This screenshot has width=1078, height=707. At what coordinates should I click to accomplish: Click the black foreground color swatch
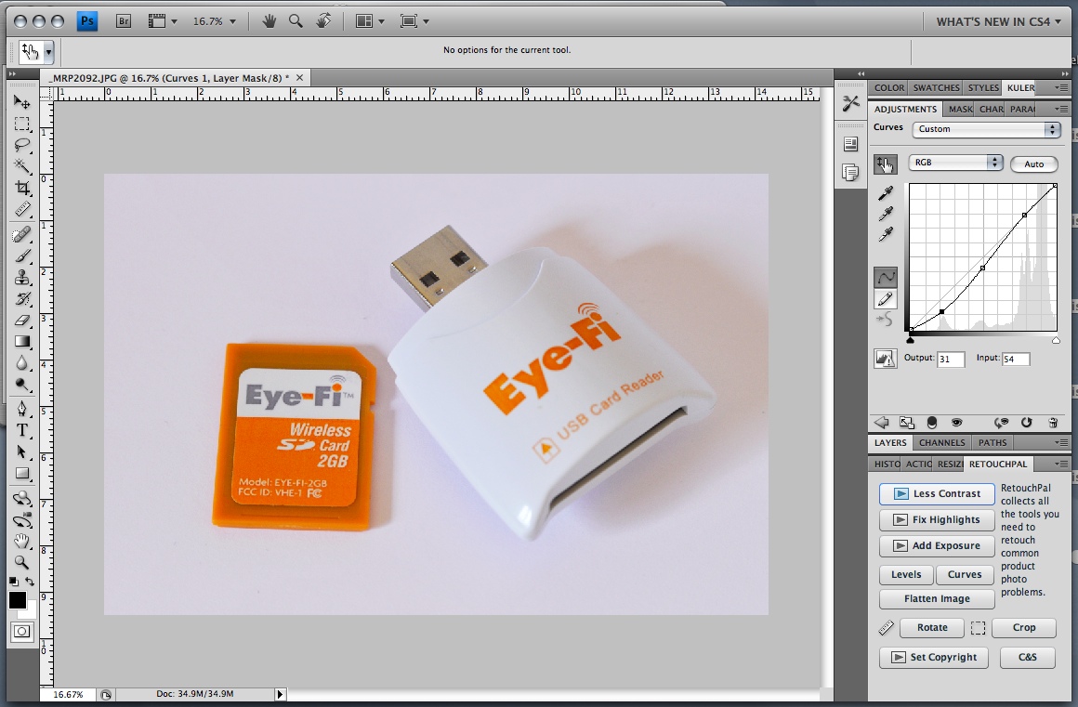coord(18,600)
